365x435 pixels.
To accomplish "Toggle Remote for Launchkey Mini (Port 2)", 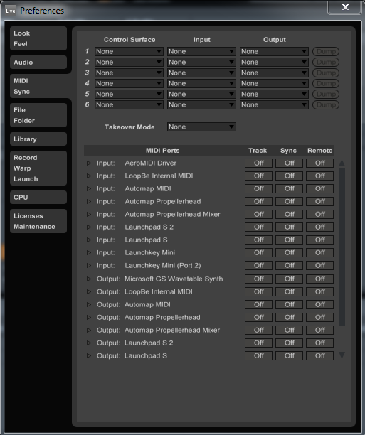I will point(319,266).
